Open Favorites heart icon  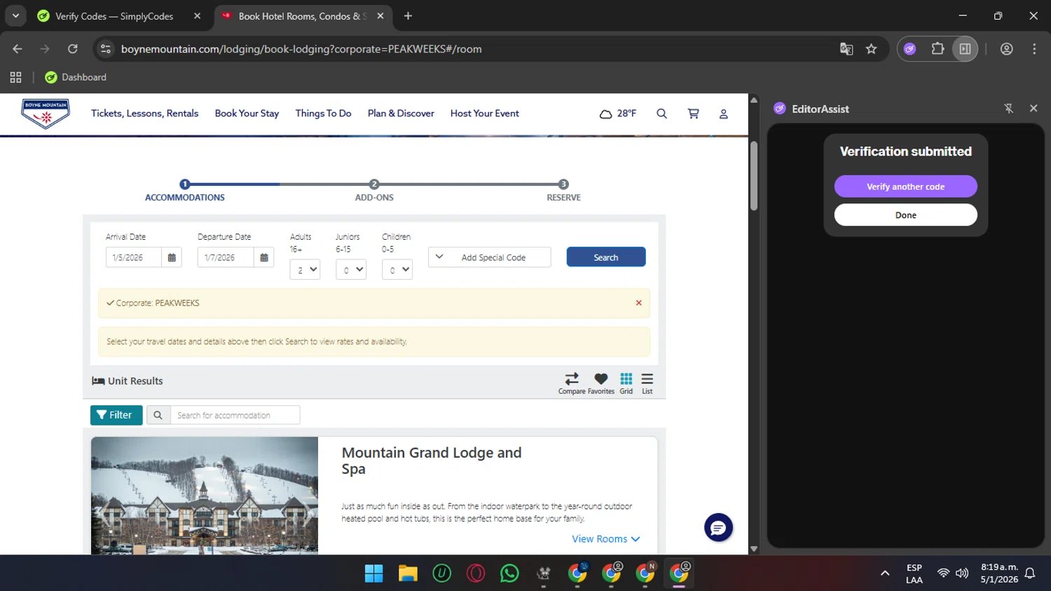point(601,383)
